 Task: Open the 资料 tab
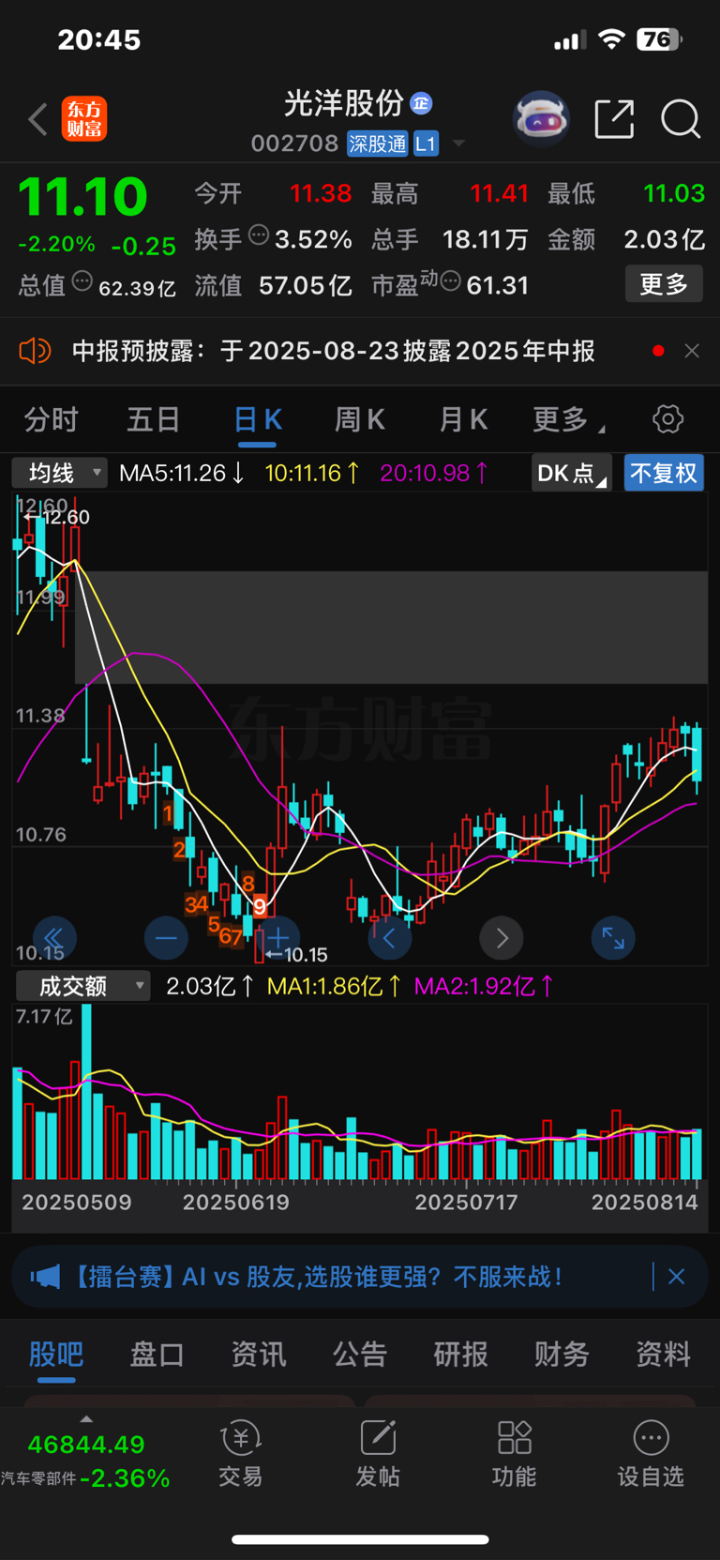pyautogui.click(x=663, y=1354)
